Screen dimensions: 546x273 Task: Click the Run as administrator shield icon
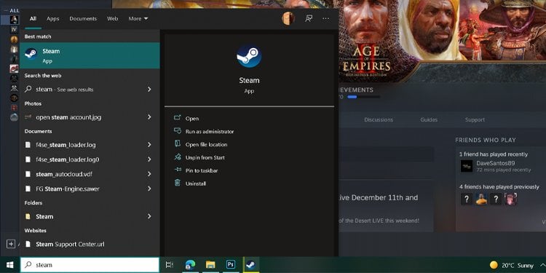[177, 131]
